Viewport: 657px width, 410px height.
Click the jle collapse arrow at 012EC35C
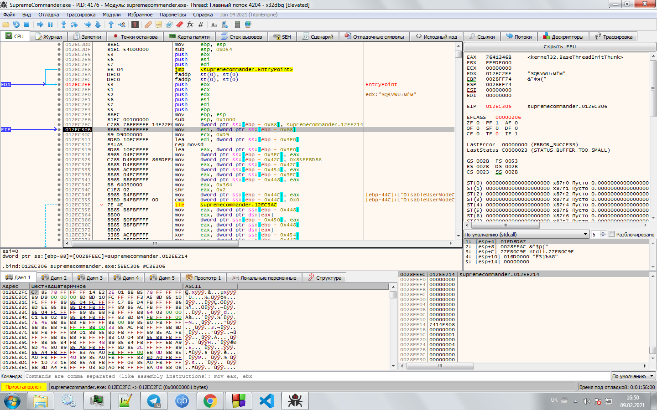click(x=102, y=205)
